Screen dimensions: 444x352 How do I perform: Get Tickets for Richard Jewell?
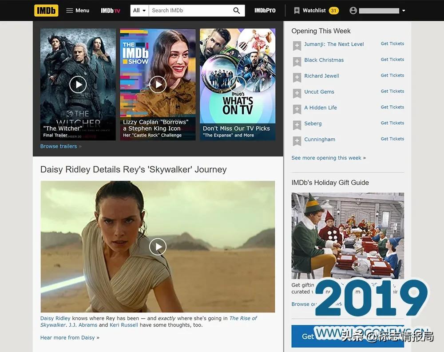click(392, 76)
